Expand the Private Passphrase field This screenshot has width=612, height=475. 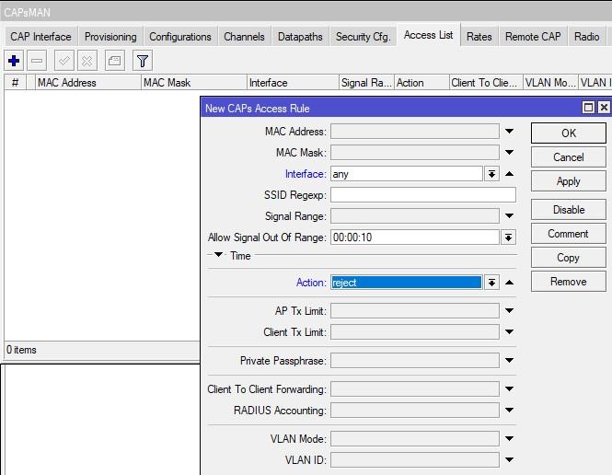(509, 361)
